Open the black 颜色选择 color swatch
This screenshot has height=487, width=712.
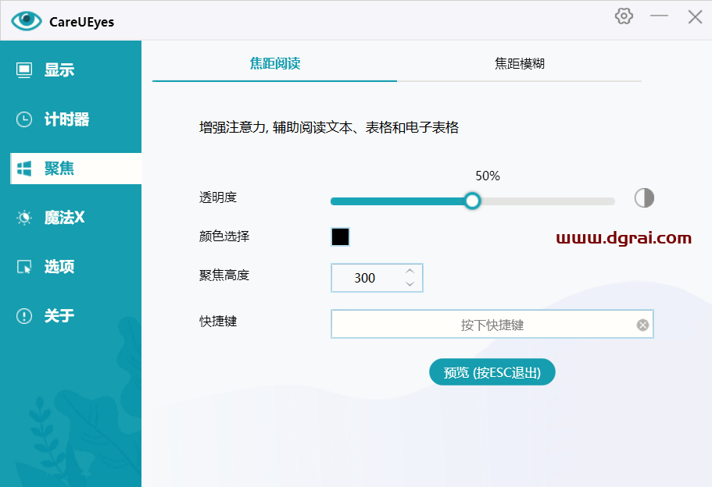(x=340, y=236)
